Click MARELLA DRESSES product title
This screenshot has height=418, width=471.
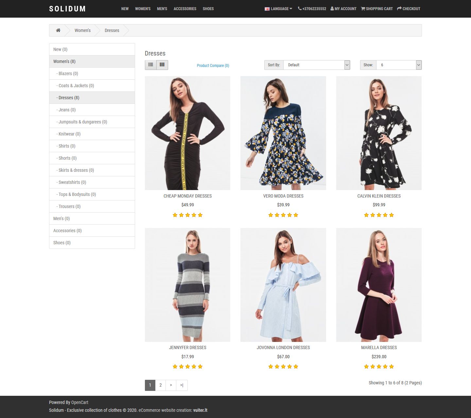(379, 347)
